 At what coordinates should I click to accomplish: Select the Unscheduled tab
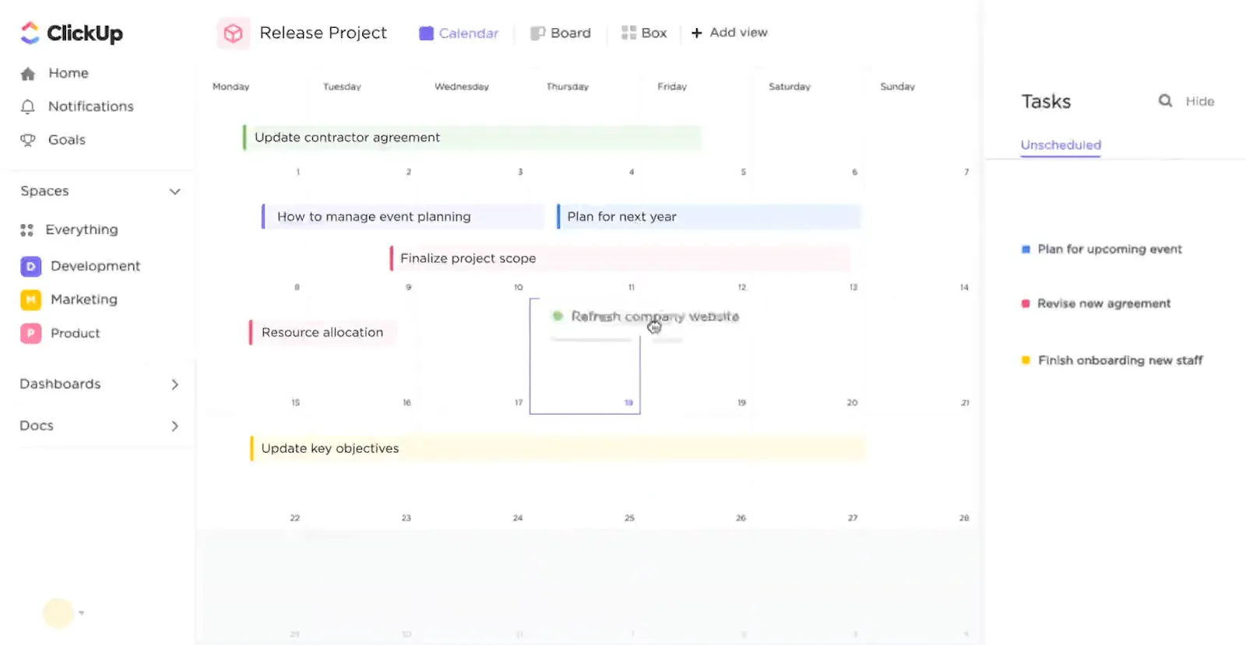(x=1061, y=145)
